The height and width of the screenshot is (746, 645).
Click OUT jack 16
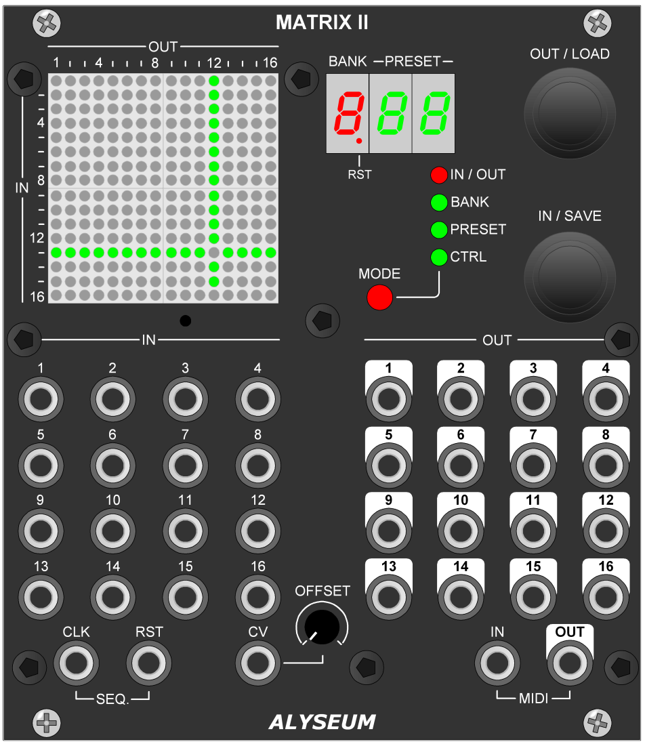[606, 597]
